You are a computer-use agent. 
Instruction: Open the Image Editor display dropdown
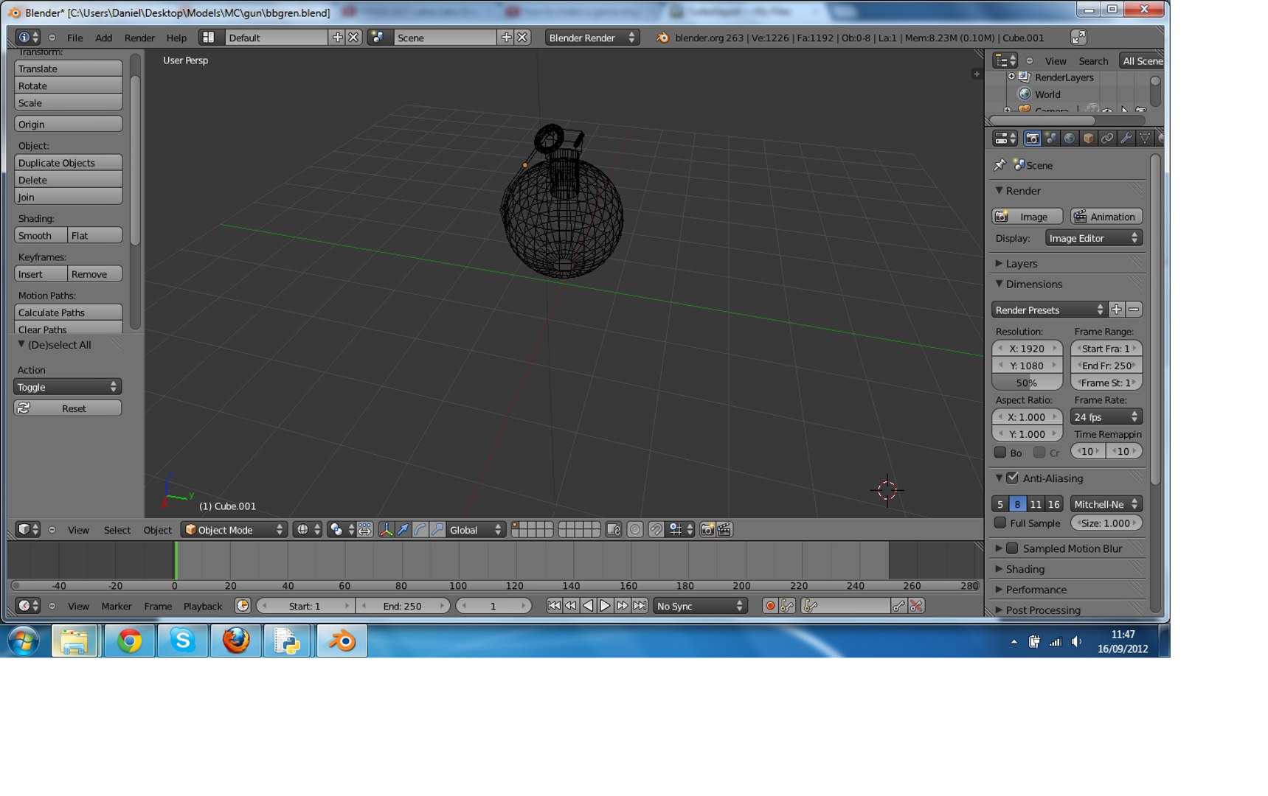click(1093, 238)
